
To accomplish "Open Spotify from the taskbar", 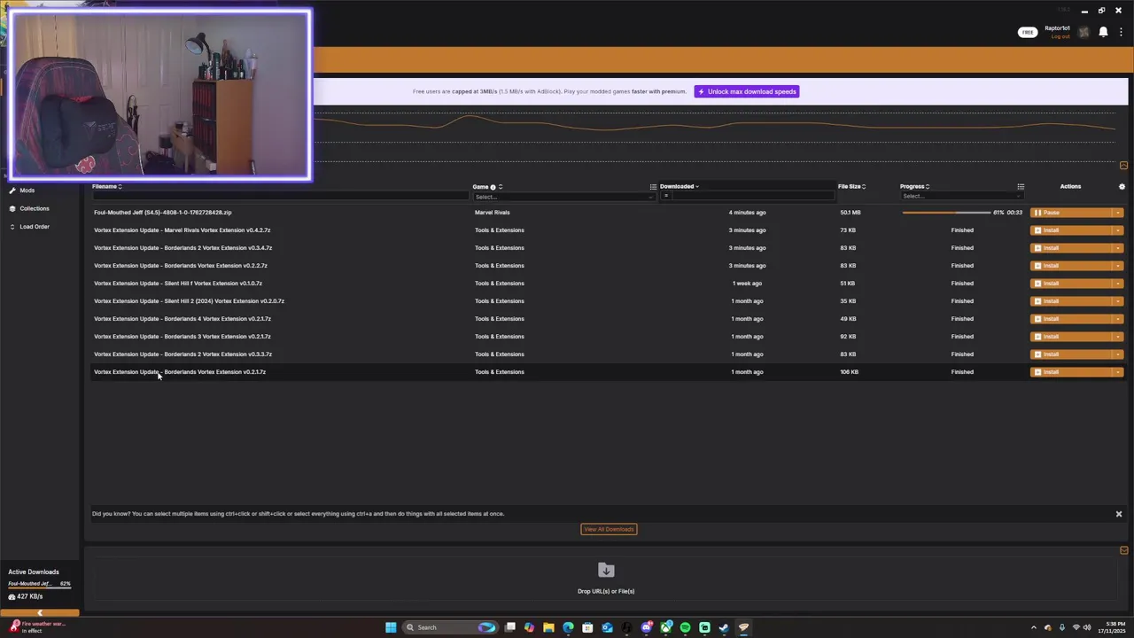I will point(685,627).
